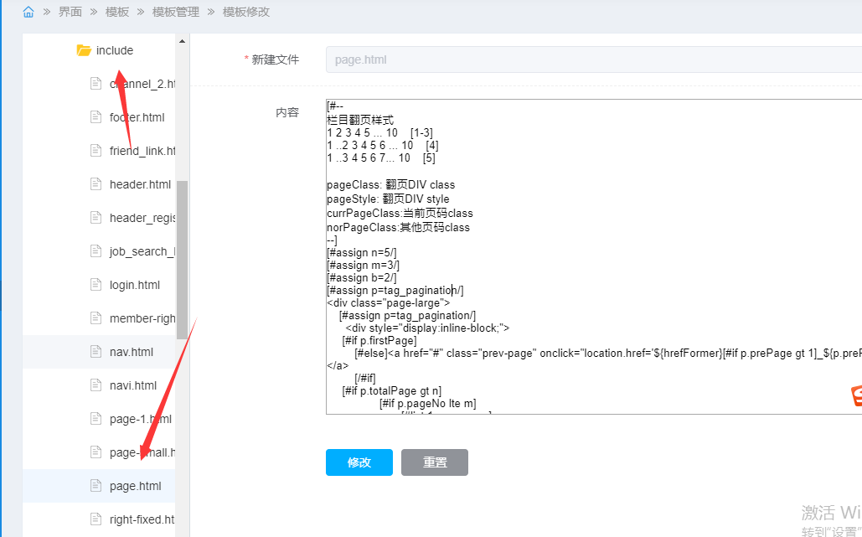Click file icon beside page-small file
The height and width of the screenshot is (537, 862).
coord(95,452)
